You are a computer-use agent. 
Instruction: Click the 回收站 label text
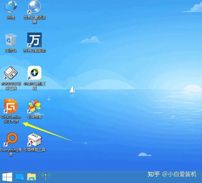[11, 50]
